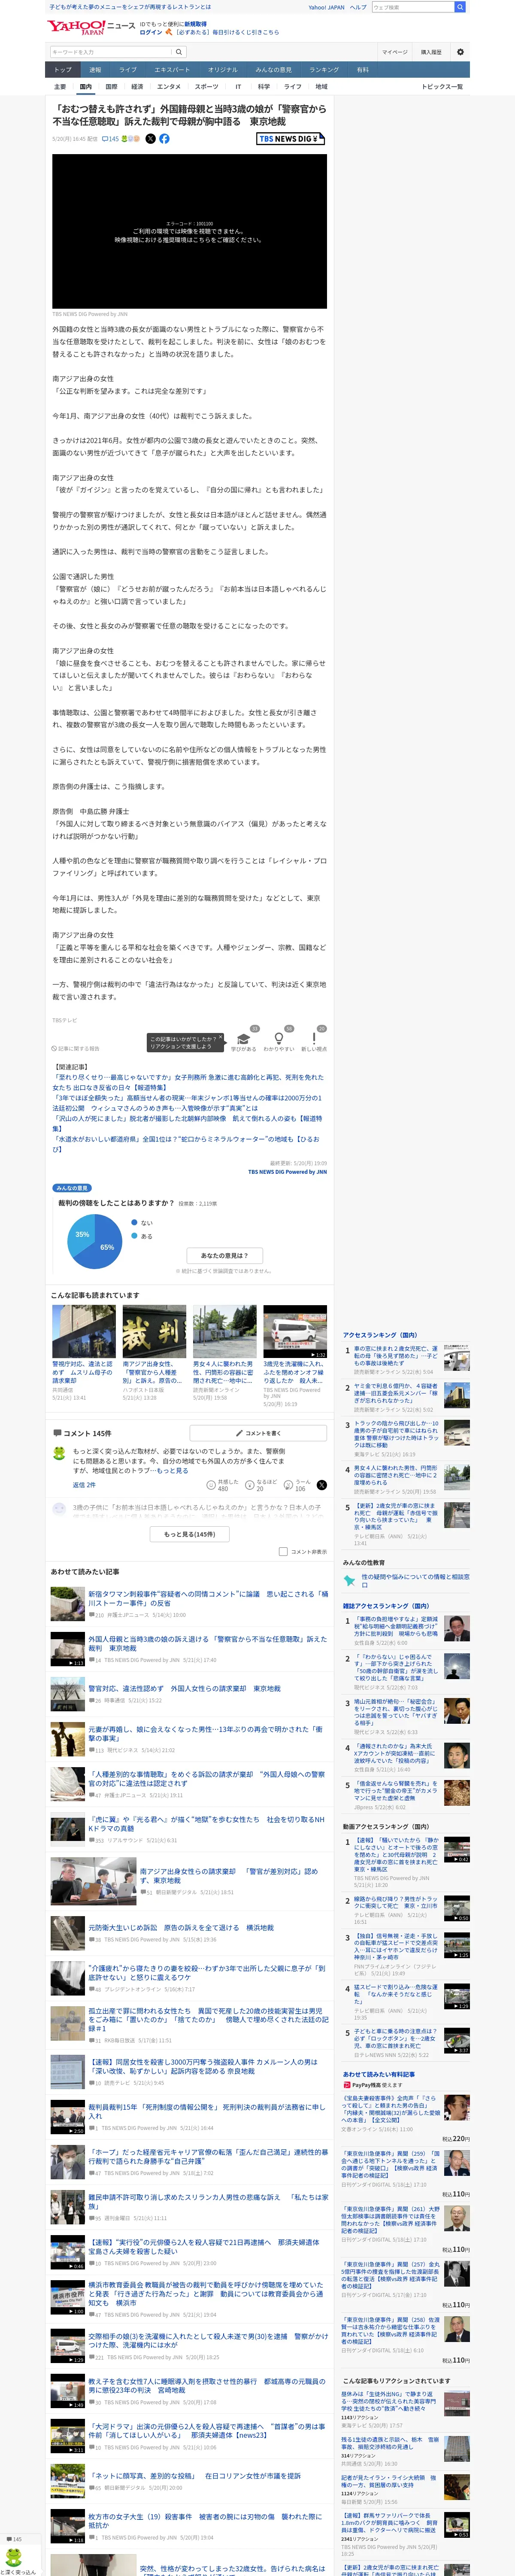Viewport: 515px width, 2576px height.
Task: Click the Yahoo! JAPAN news logo
Action: tap(91, 27)
